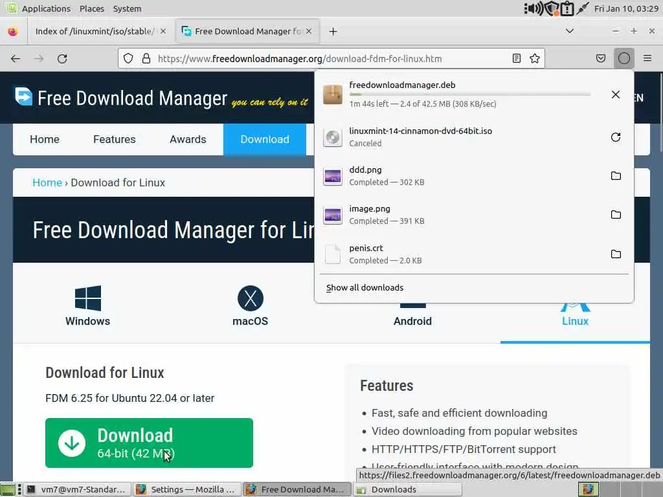
Task: Click the network connection tray icon
Action: point(583,8)
